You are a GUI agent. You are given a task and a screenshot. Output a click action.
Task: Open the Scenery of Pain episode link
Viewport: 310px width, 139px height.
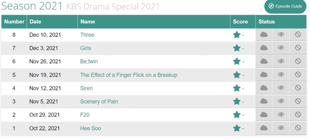(x=99, y=102)
